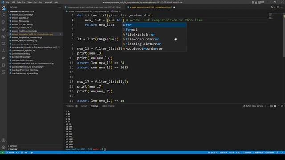
Task: Open the Edit menu
Action: pyautogui.click(x=13, y=2)
